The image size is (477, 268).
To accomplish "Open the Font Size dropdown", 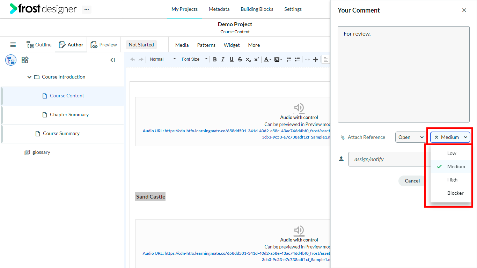I will coord(195,59).
